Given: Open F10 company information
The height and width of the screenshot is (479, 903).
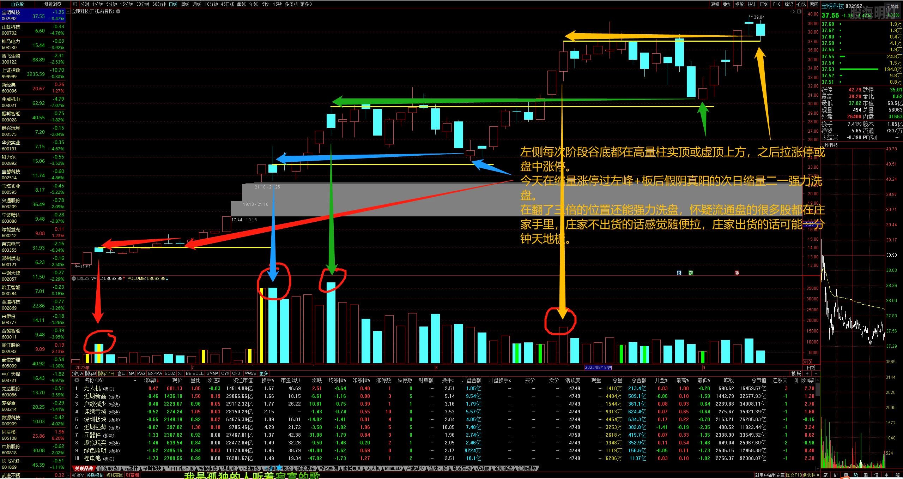Looking at the screenshot, I should point(777,4).
